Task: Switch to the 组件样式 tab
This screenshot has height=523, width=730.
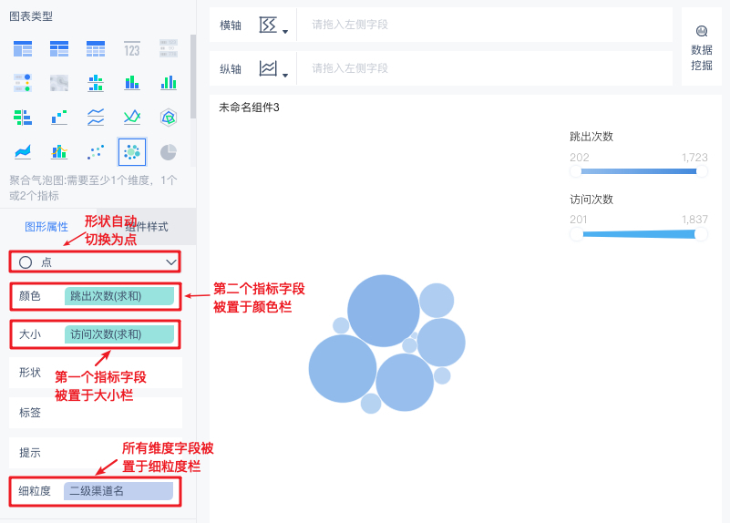Action: coord(146,227)
